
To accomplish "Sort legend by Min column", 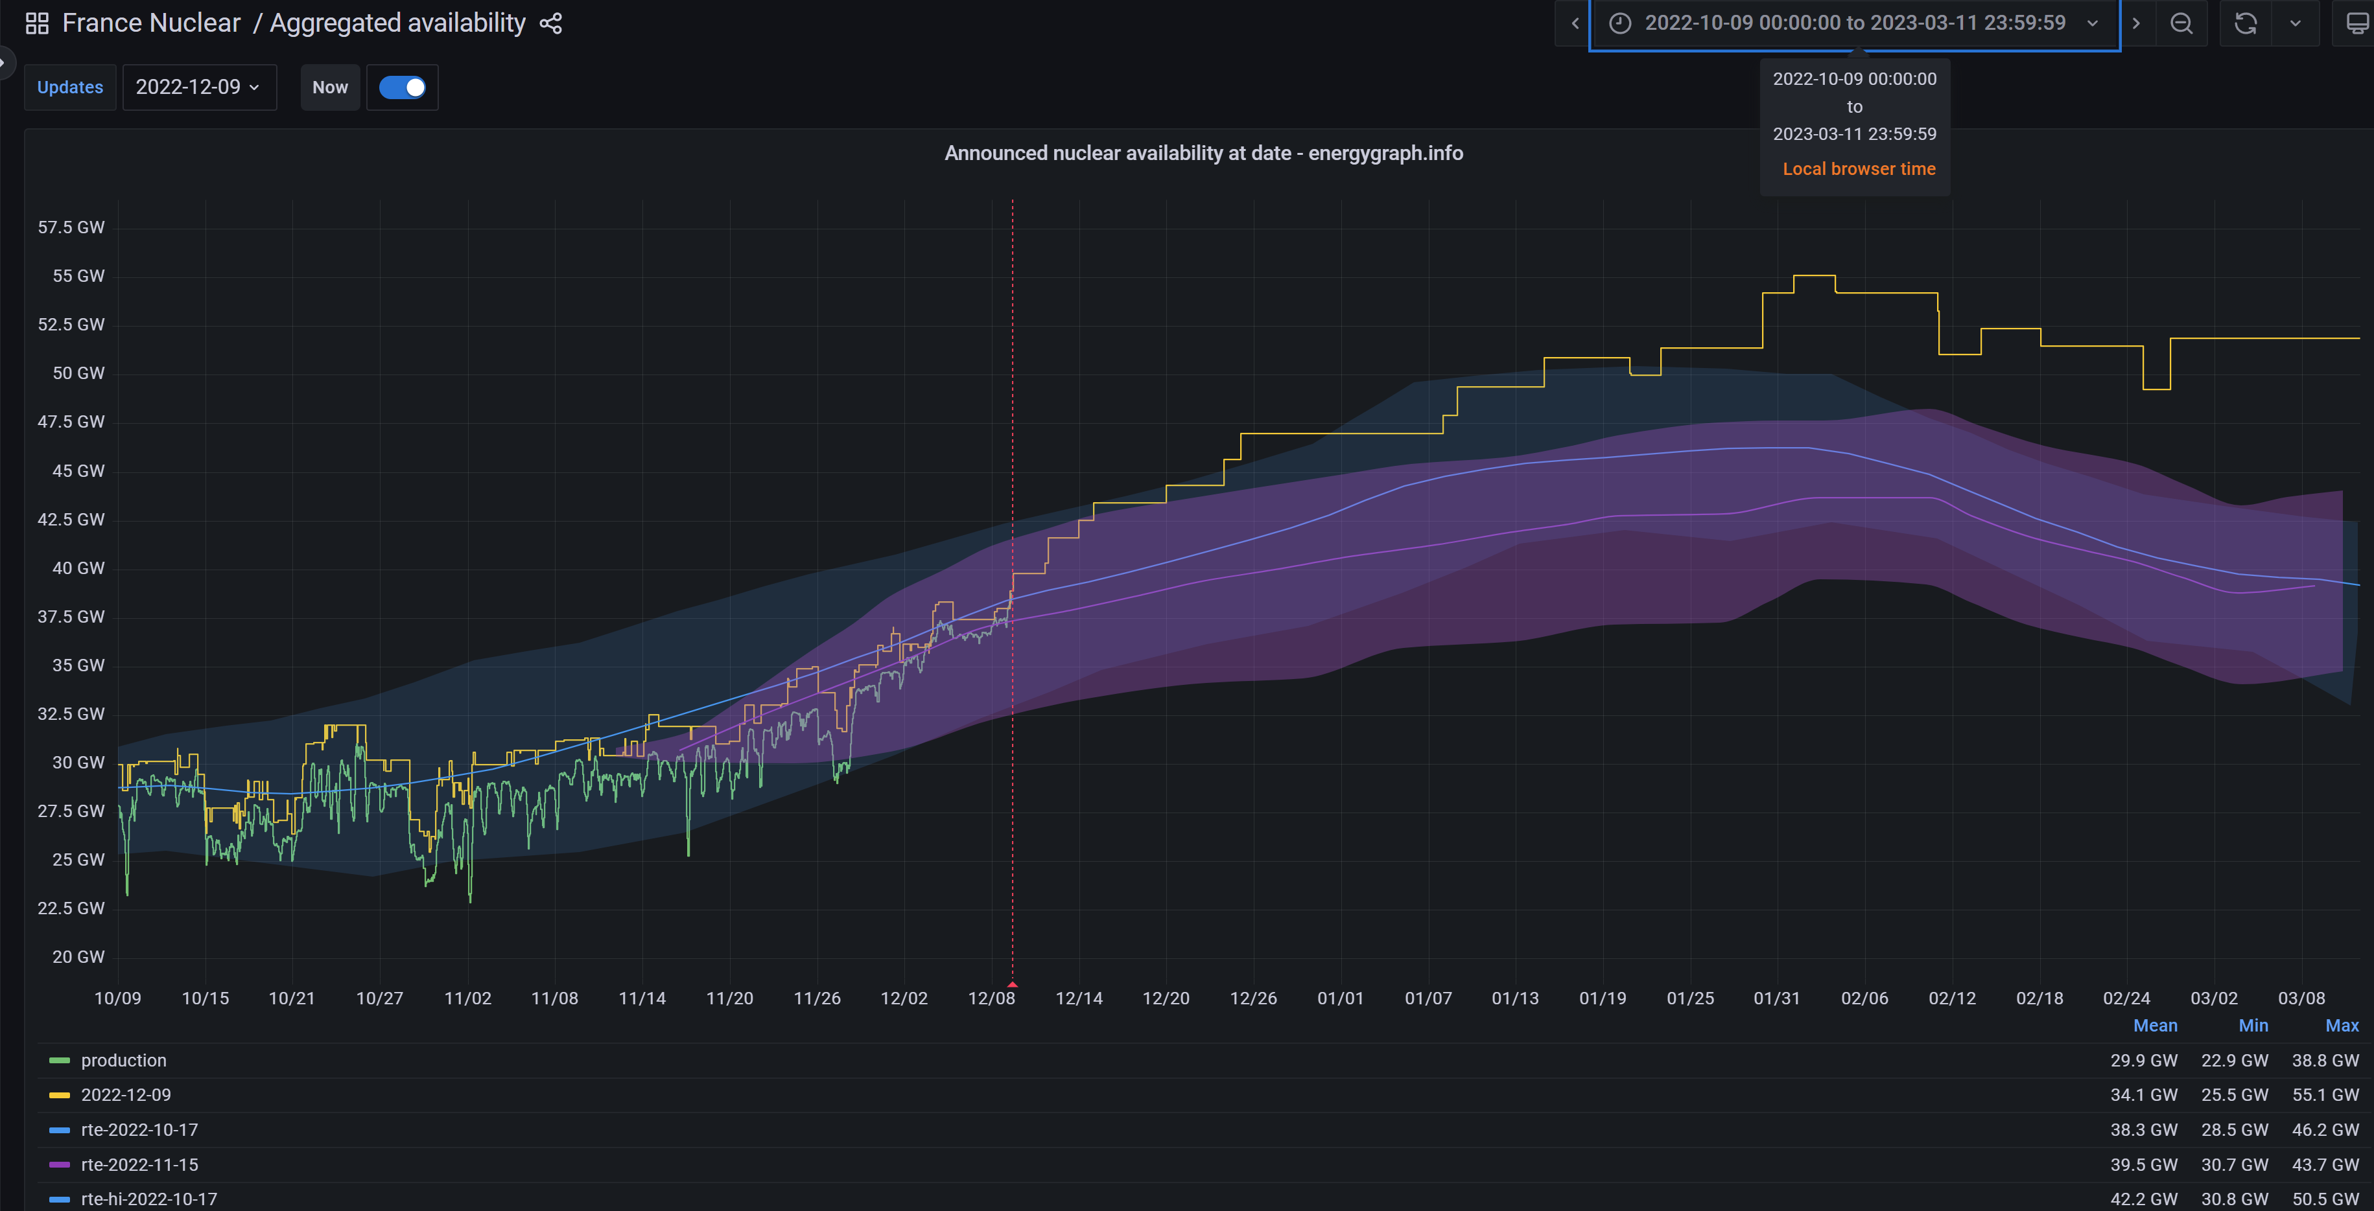I will coord(2253,1025).
